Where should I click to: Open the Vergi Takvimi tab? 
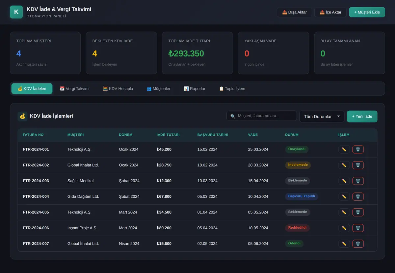click(x=74, y=89)
